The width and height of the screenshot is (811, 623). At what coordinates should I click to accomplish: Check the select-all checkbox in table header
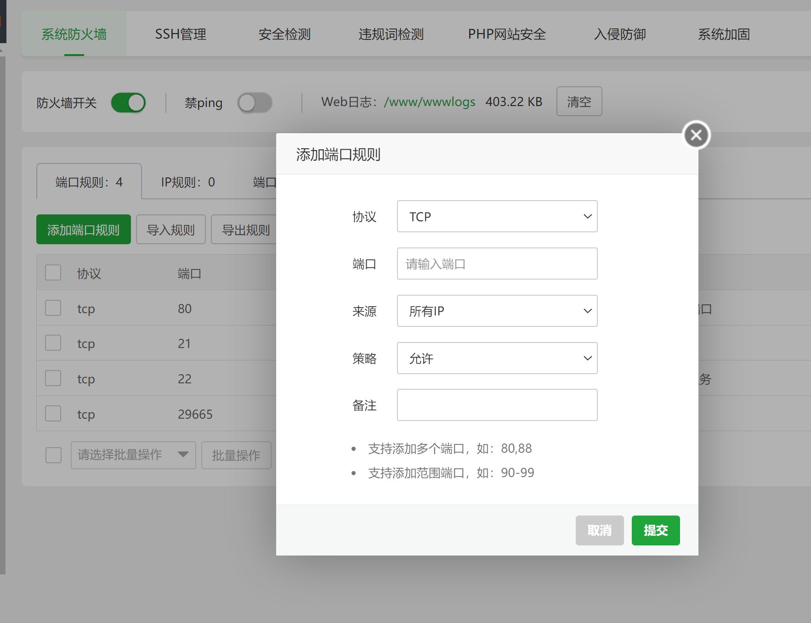[53, 272]
